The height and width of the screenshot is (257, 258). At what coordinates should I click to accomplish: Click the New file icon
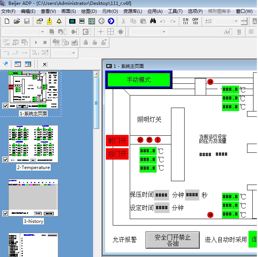pos(7,21)
